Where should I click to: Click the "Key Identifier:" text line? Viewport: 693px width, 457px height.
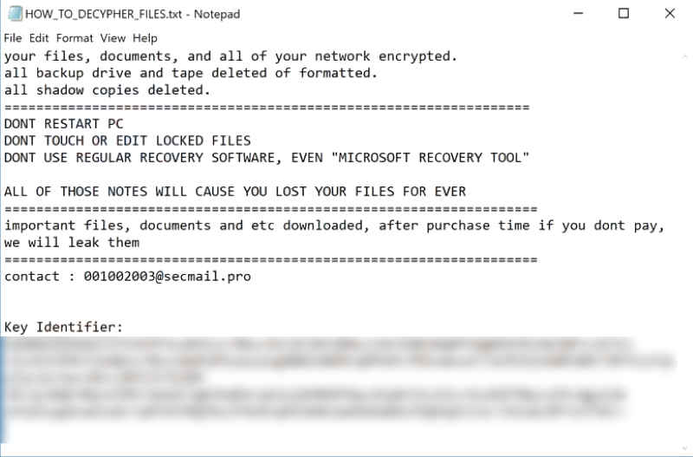(64, 327)
